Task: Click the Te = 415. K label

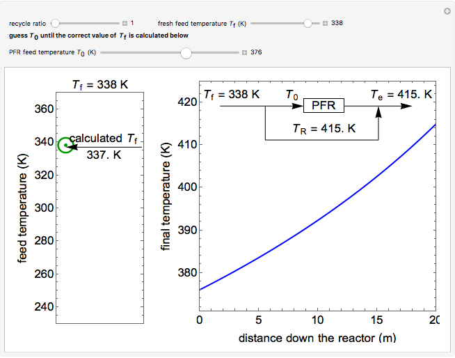Action: [401, 94]
